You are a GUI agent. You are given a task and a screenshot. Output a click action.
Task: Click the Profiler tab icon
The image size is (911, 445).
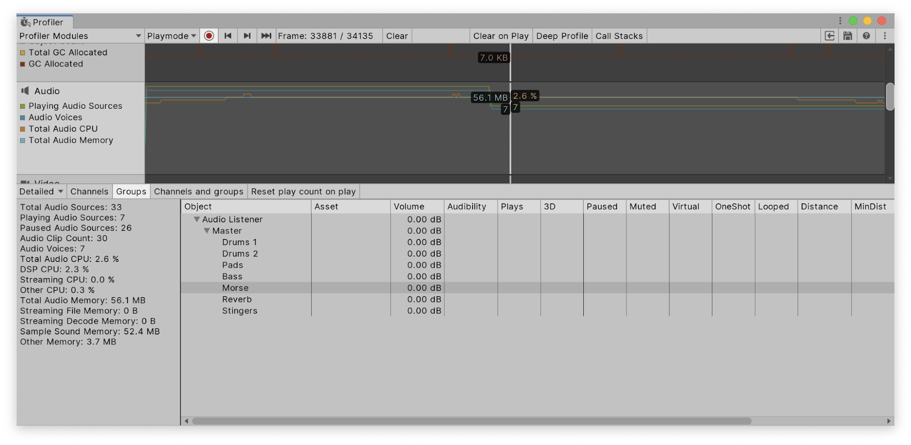pos(26,22)
